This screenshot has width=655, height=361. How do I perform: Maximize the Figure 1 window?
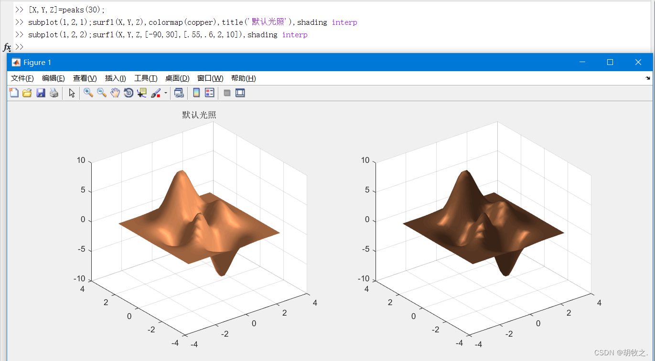point(610,62)
